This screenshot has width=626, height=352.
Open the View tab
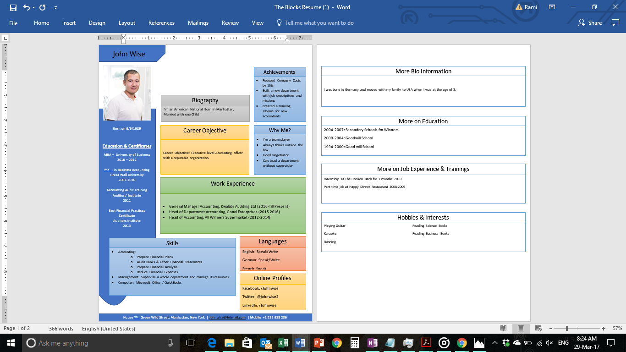point(258,23)
